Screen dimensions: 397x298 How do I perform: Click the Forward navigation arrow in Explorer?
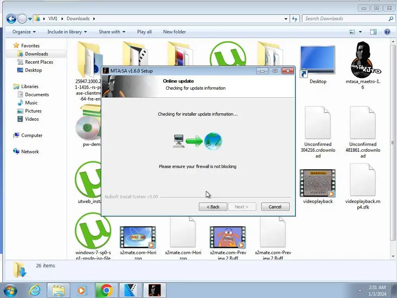pyautogui.click(x=22, y=19)
